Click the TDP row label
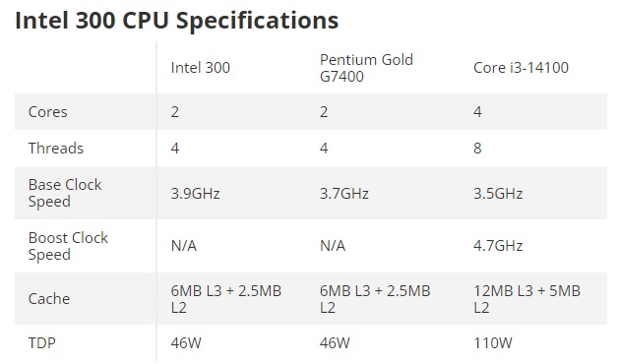 click(41, 342)
